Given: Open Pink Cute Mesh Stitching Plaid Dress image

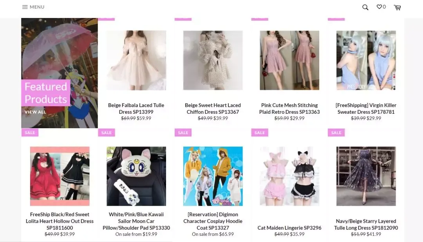Looking at the screenshot, I should click(x=289, y=60).
